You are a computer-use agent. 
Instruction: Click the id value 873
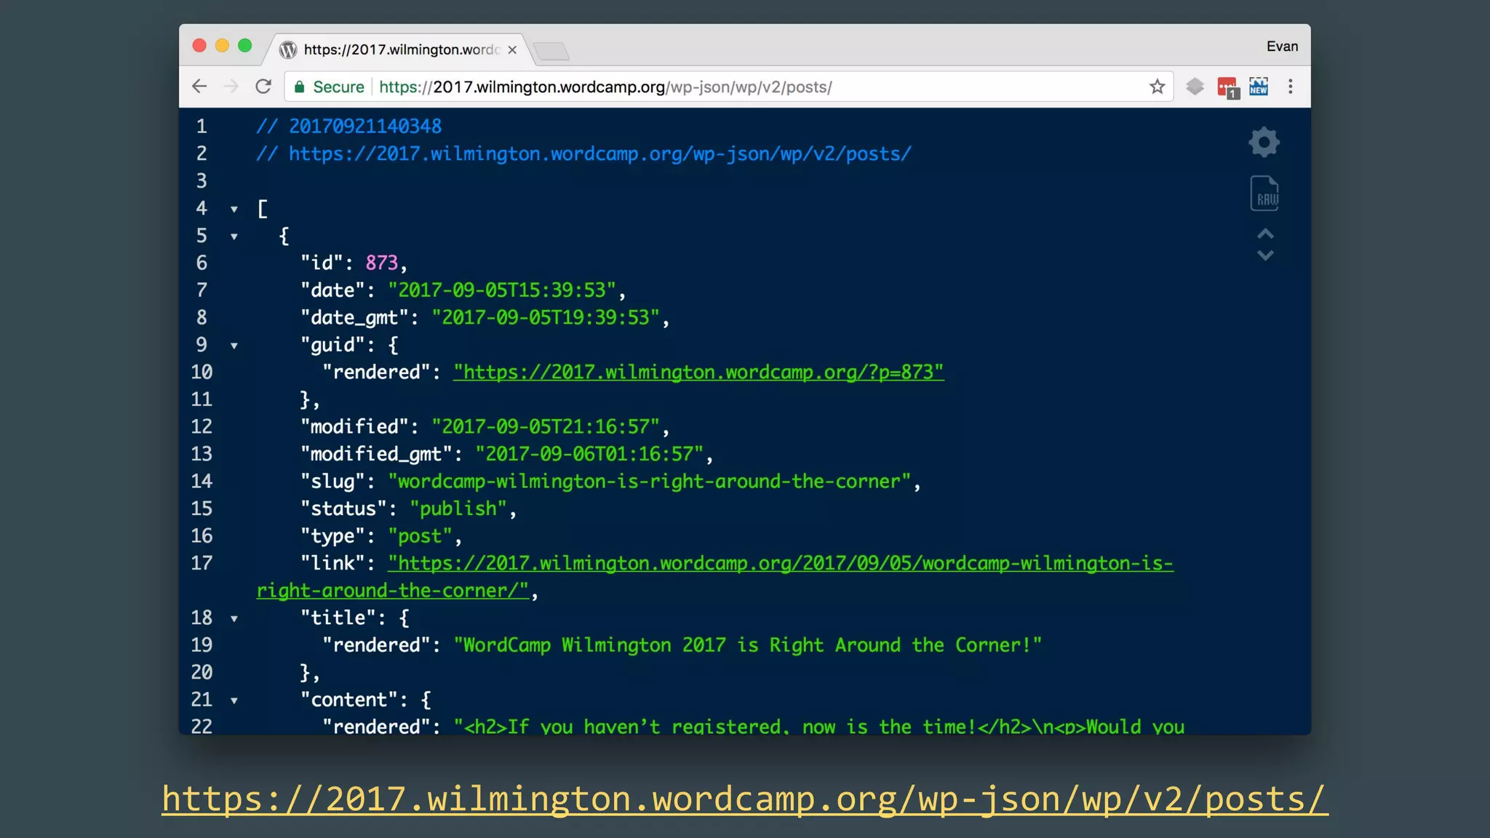pos(382,263)
